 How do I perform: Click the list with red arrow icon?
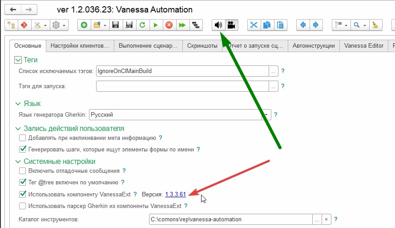coord(339,25)
